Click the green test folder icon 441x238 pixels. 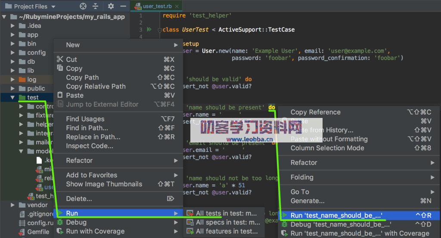22,97
